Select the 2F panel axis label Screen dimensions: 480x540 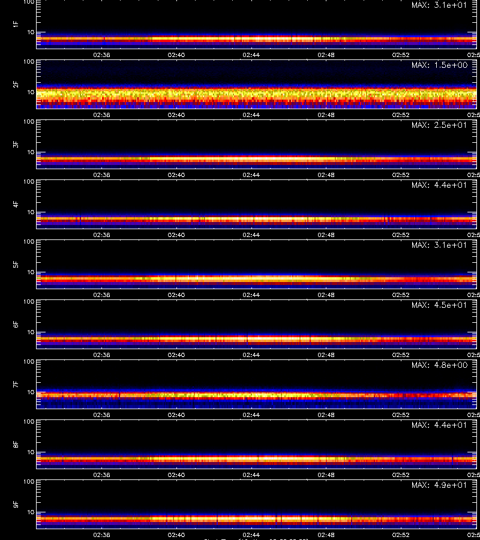(16, 85)
